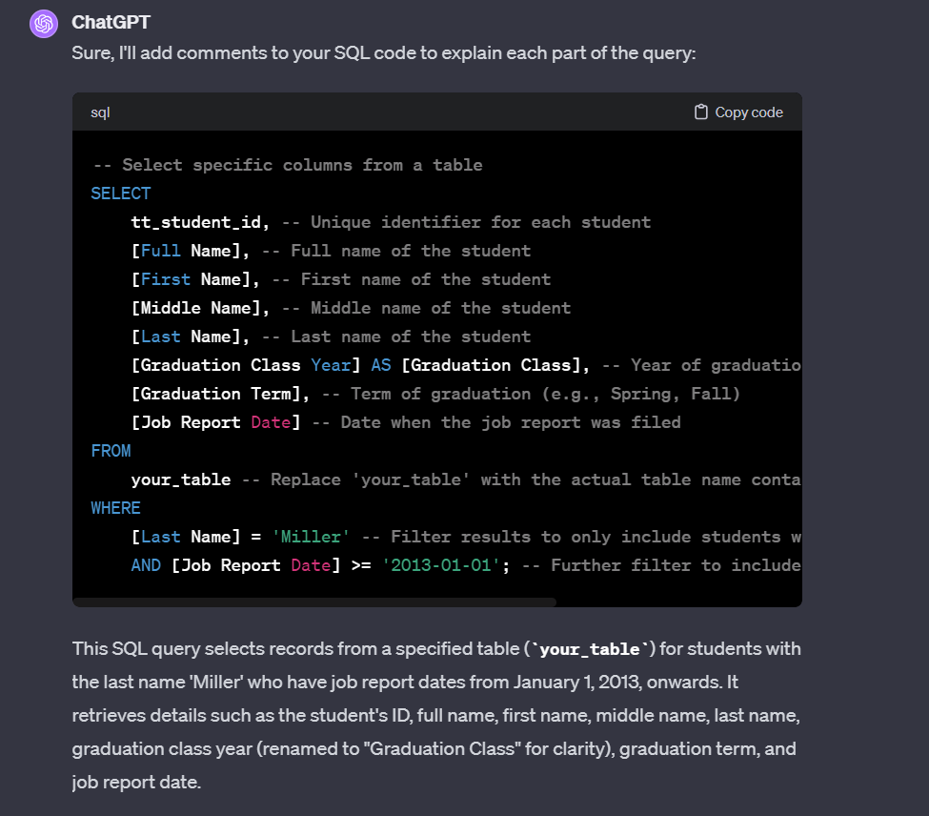
Task: Click the clipboard icon beside Copy code
Action: 701,112
